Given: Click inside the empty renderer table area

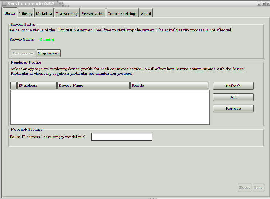Looking at the screenshot, I should tap(110, 107).
